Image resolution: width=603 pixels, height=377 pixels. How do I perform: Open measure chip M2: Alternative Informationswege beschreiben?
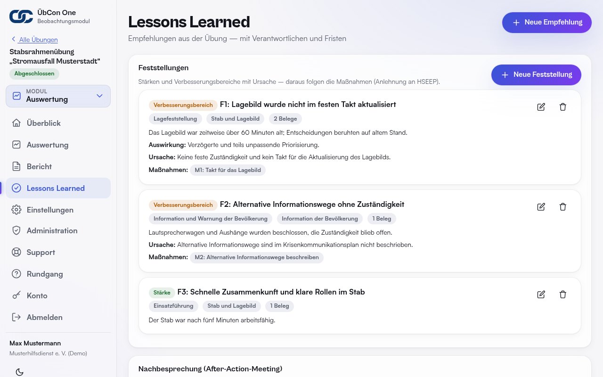click(257, 257)
